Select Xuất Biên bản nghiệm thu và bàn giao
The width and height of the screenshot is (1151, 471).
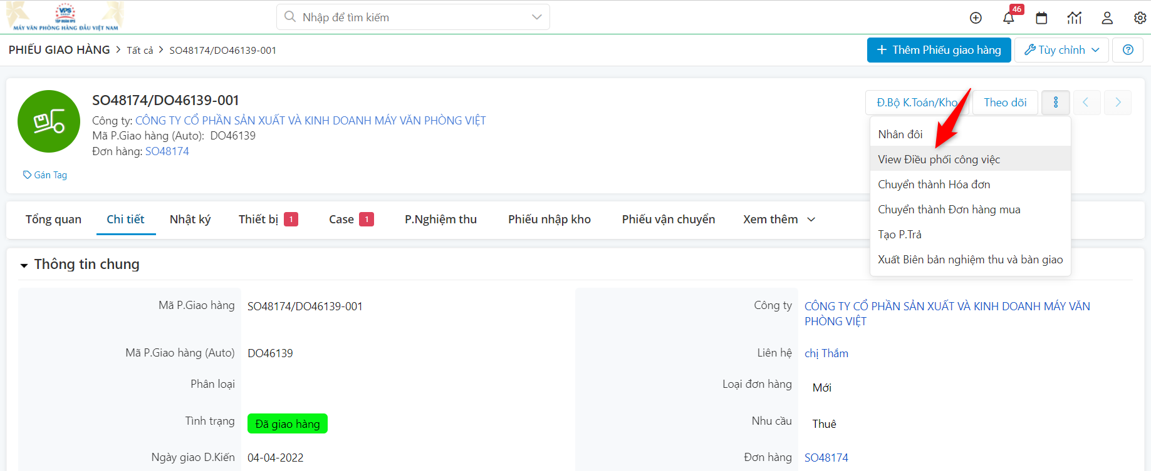tap(971, 260)
